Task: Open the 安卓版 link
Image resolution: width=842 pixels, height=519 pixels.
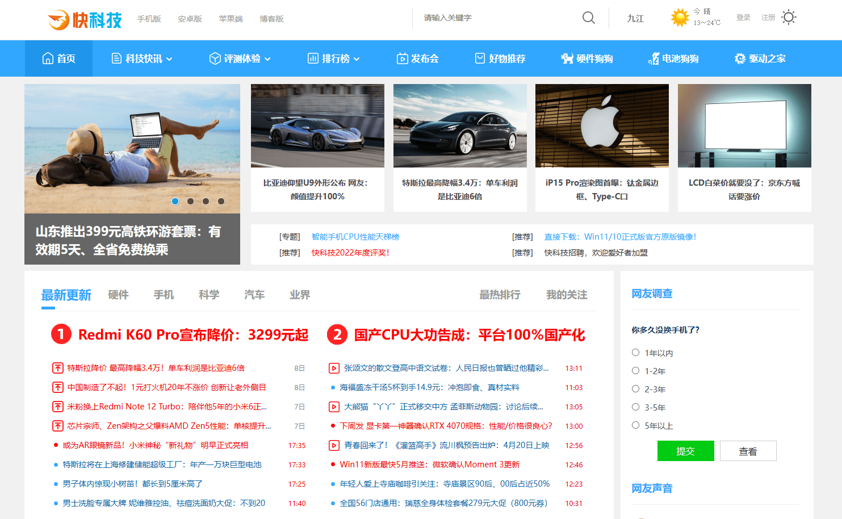Action: tap(190, 19)
